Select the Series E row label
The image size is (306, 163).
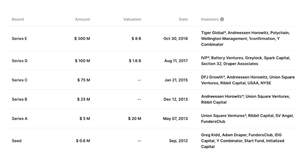[19, 39]
